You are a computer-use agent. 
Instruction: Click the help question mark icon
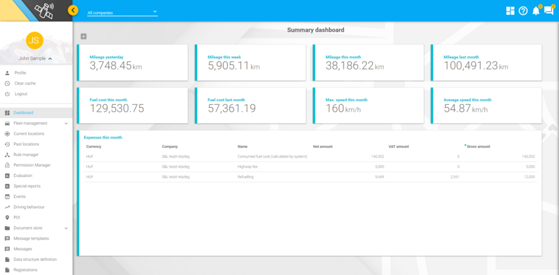pos(523,11)
